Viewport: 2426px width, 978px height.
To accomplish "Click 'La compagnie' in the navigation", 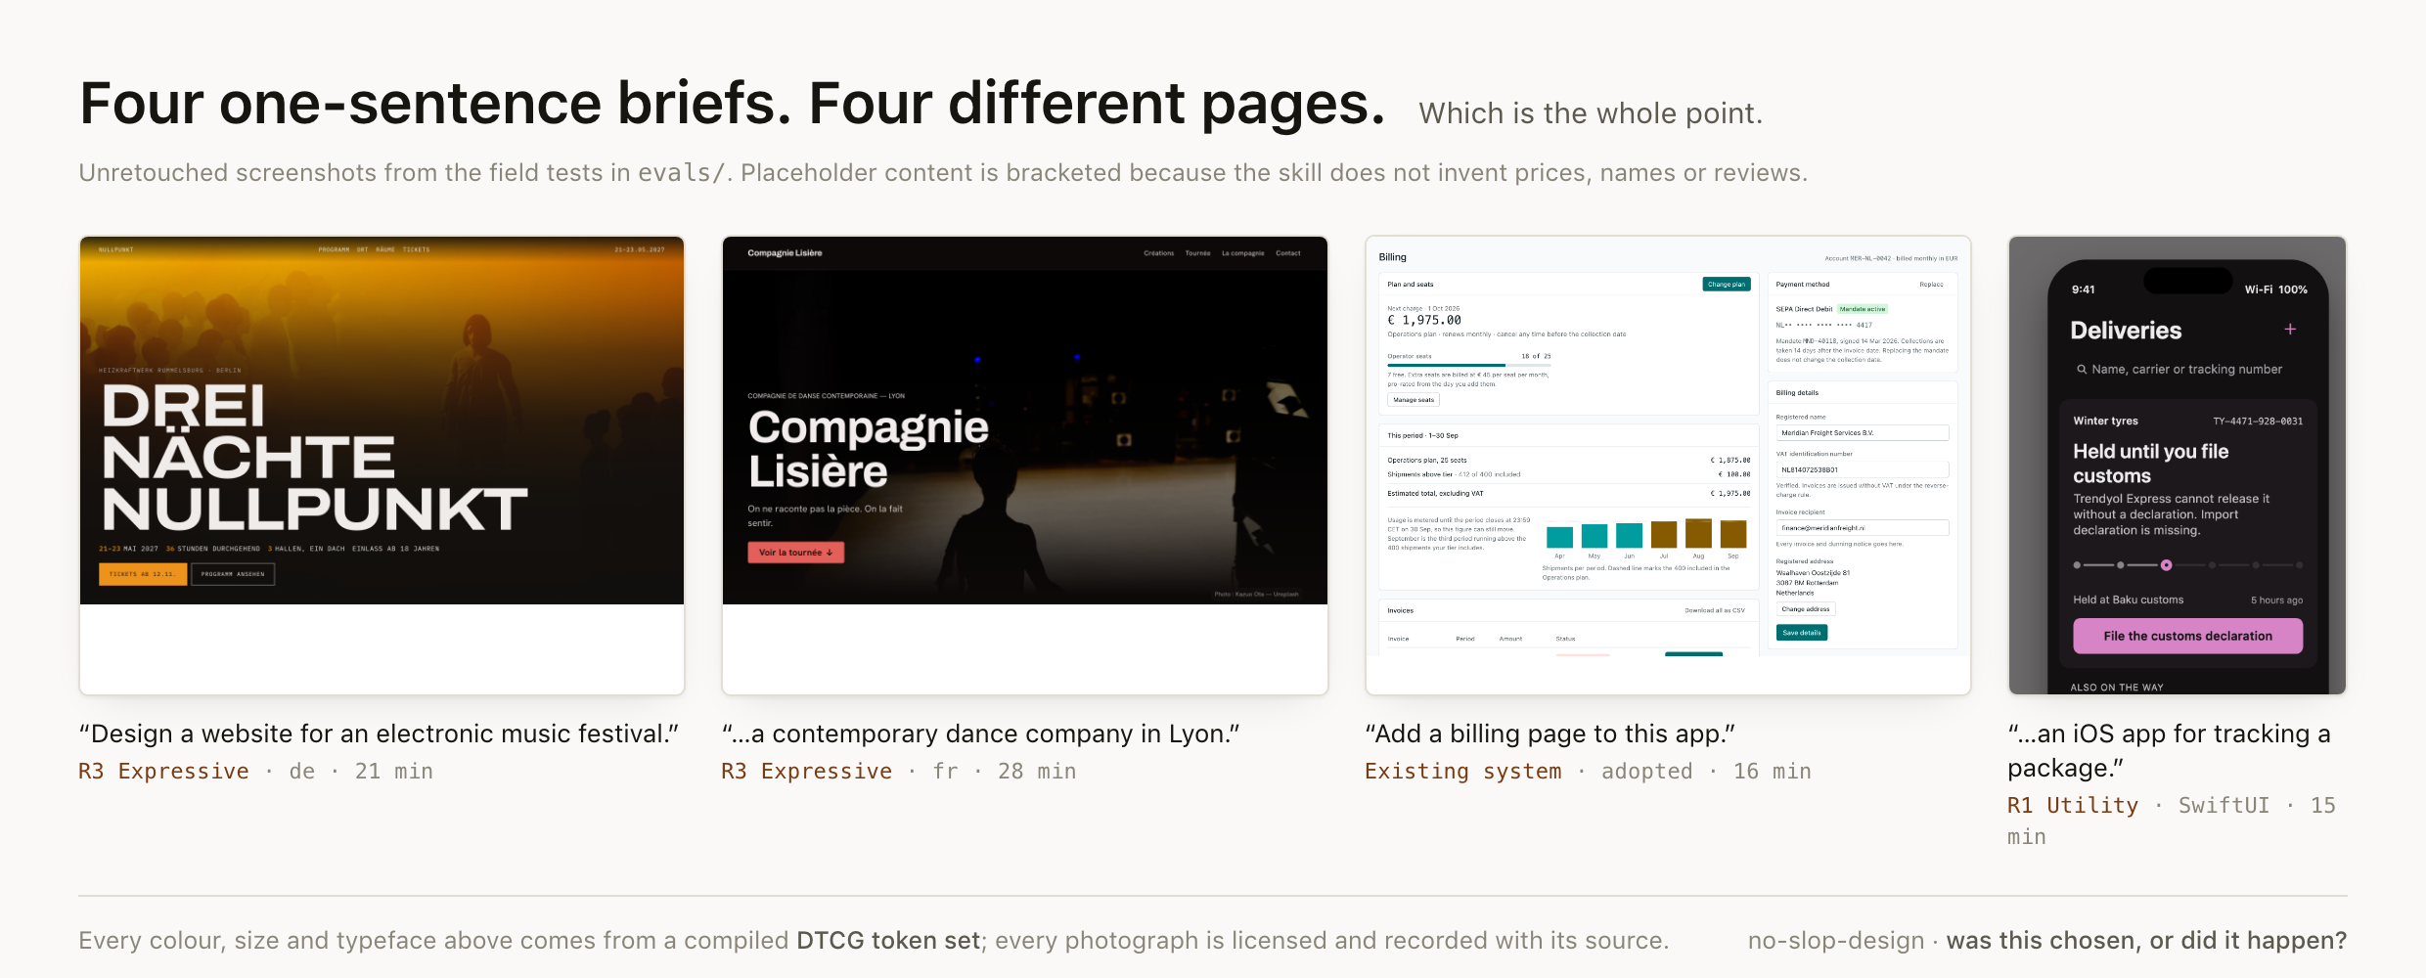I will click(x=1242, y=253).
